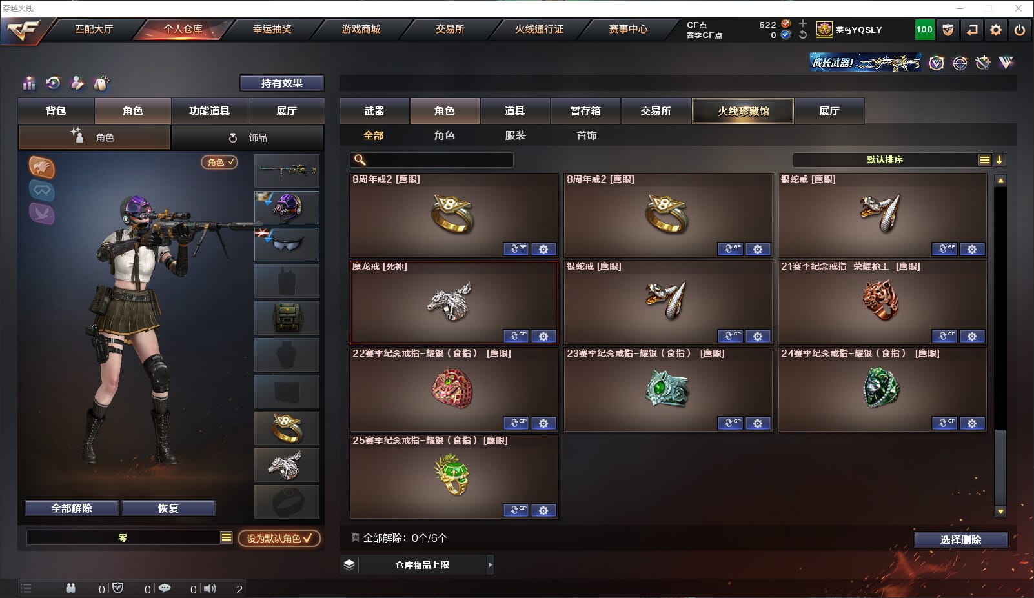Toggle the 角色 checkmark pill above character

(x=219, y=163)
